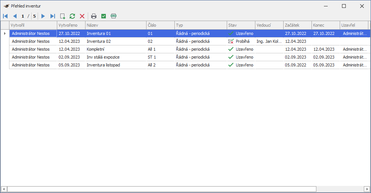Sort by the Konec column header
Screen dimensions: 371x193
[325, 25]
